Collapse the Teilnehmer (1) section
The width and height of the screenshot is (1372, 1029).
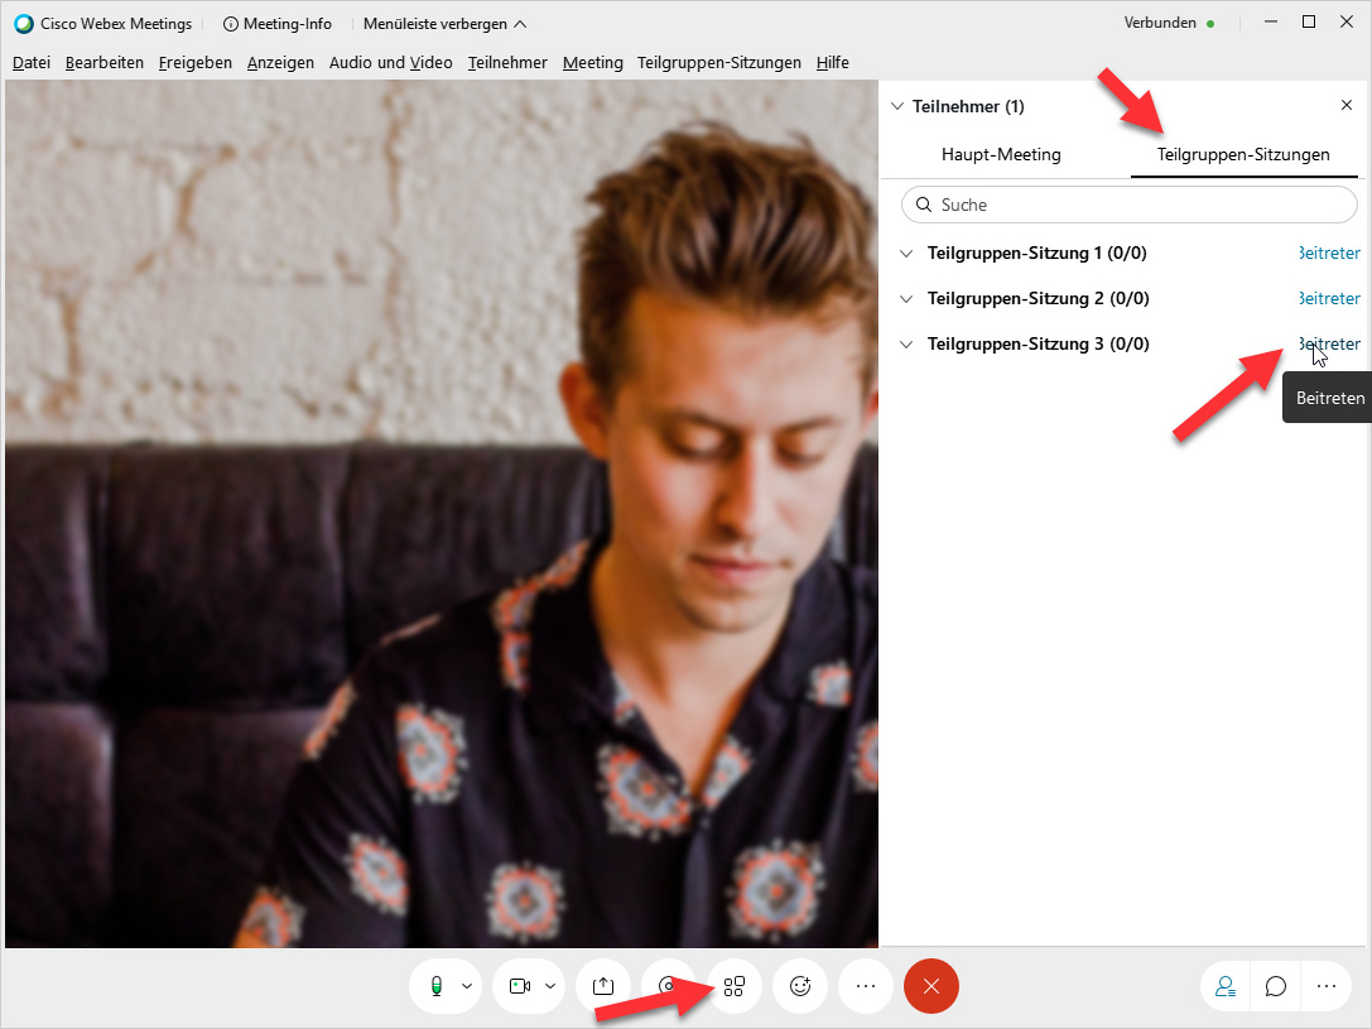(x=897, y=106)
